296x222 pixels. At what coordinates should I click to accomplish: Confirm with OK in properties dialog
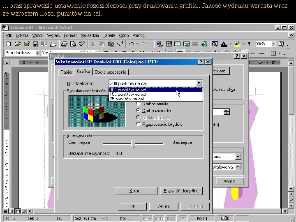tap(132, 206)
